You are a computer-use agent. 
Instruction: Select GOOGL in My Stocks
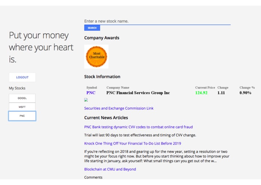[22, 98]
